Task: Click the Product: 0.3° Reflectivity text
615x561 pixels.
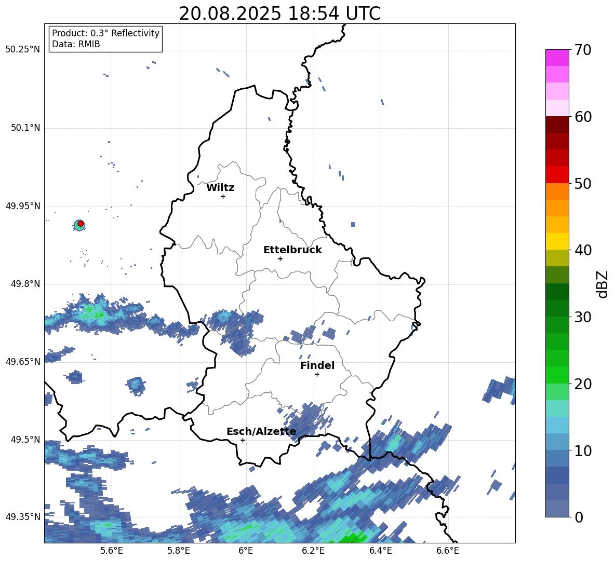Action: pyautogui.click(x=105, y=33)
